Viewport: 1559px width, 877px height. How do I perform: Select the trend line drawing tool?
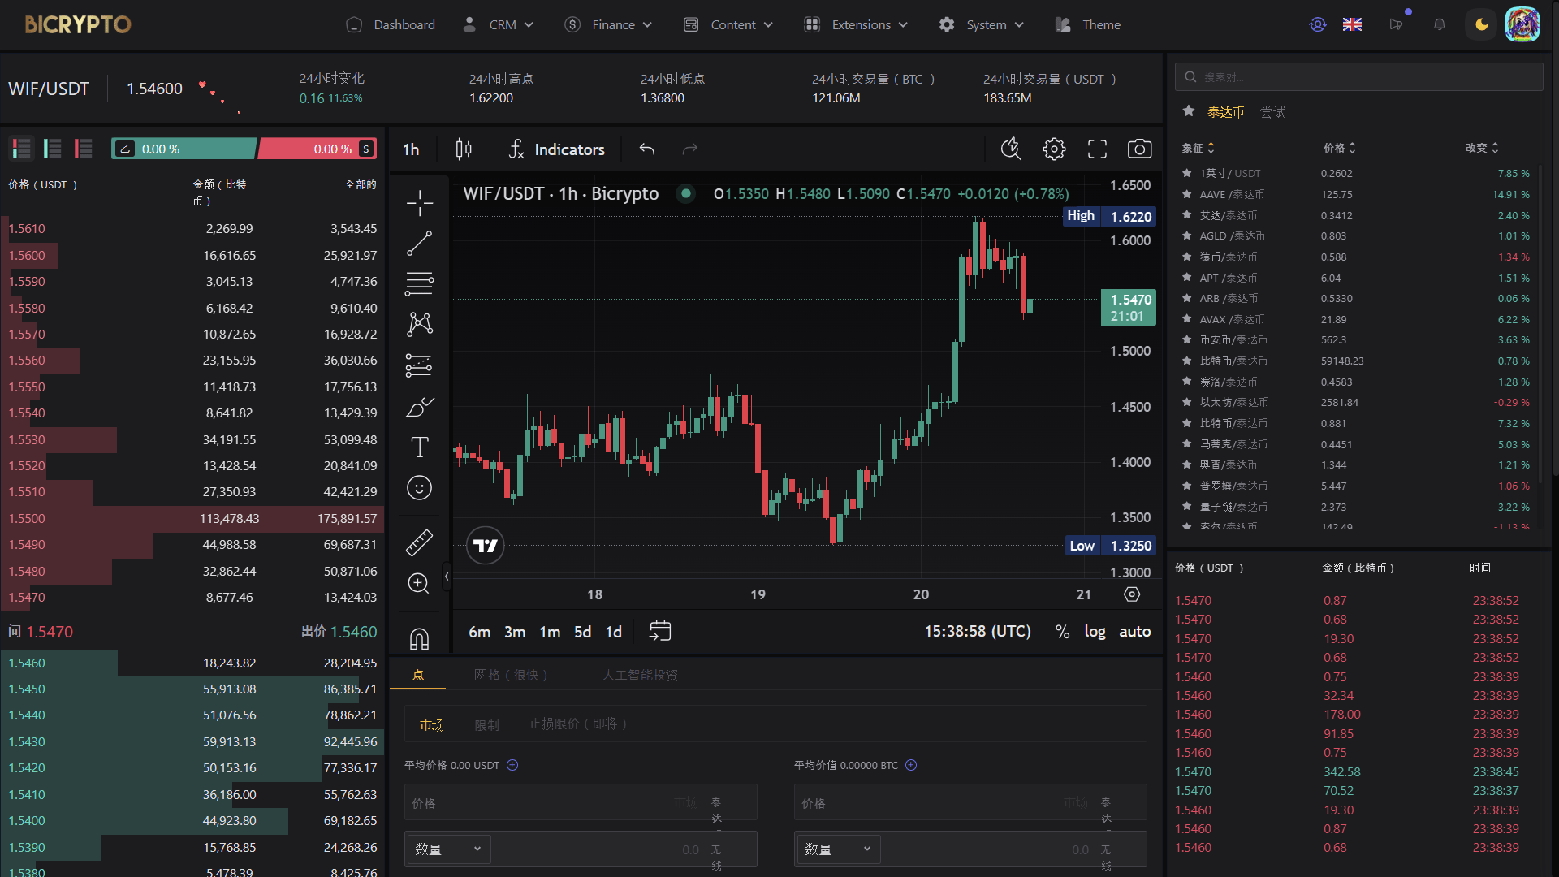[419, 243]
